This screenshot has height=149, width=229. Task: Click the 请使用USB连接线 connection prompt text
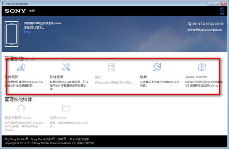pos(42,25)
